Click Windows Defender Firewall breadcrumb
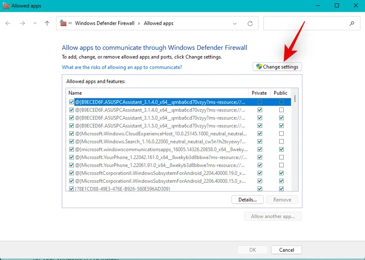365x260 pixels. coord(104,23)
